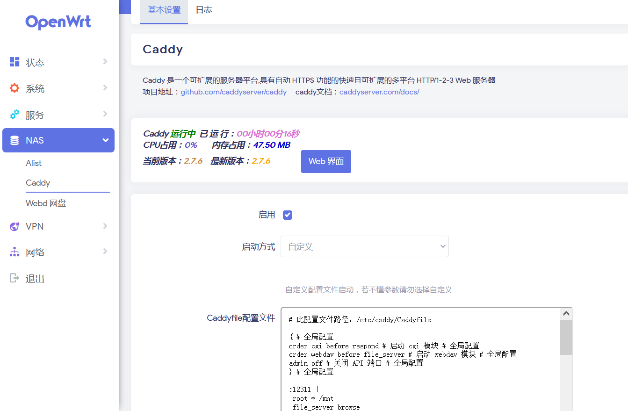
Task: Click the 最新版本 2.7.6 value
Action: pyautogui.click(x=261, y=161)
